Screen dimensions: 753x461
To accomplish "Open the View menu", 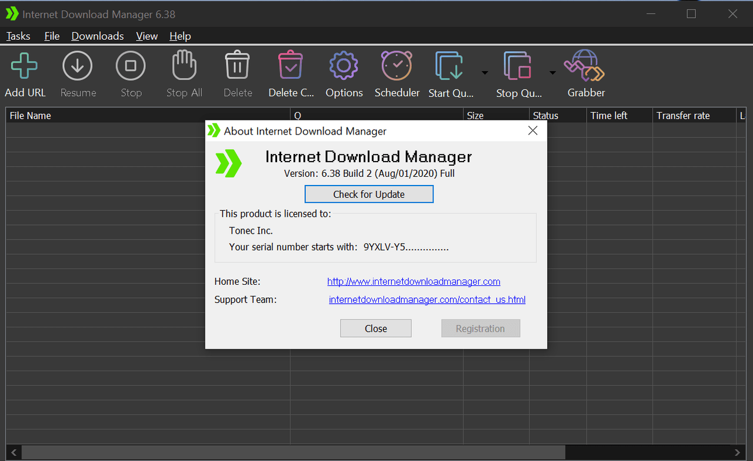I will pos(146,36).
